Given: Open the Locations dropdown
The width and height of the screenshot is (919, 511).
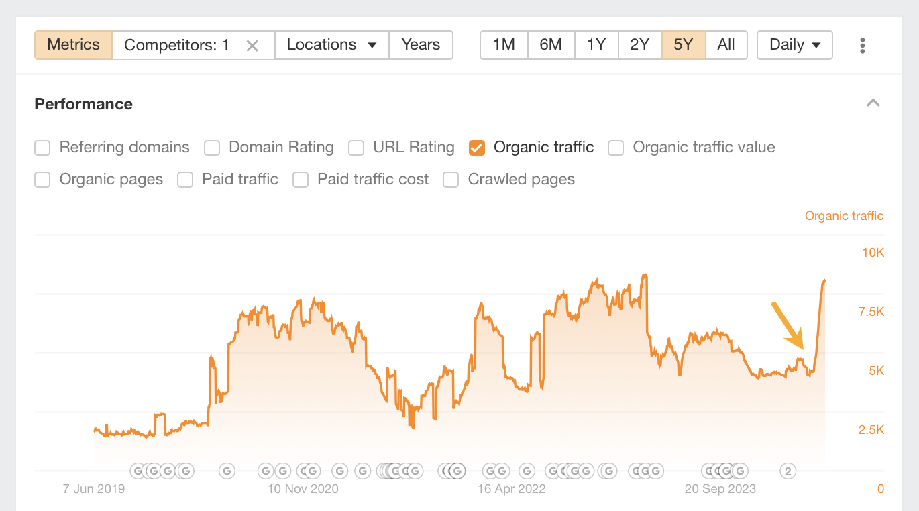Looking at the screenshot, I should (331, 44).
